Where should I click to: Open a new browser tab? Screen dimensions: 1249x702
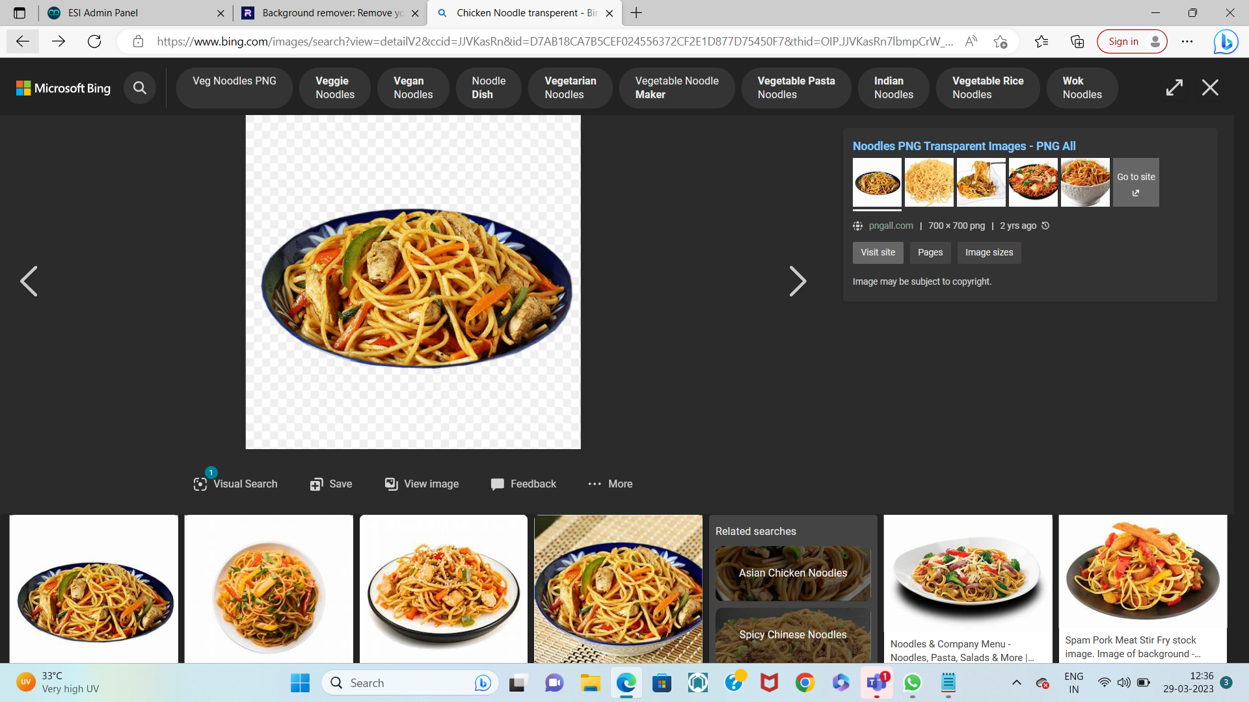pos(636,13)
